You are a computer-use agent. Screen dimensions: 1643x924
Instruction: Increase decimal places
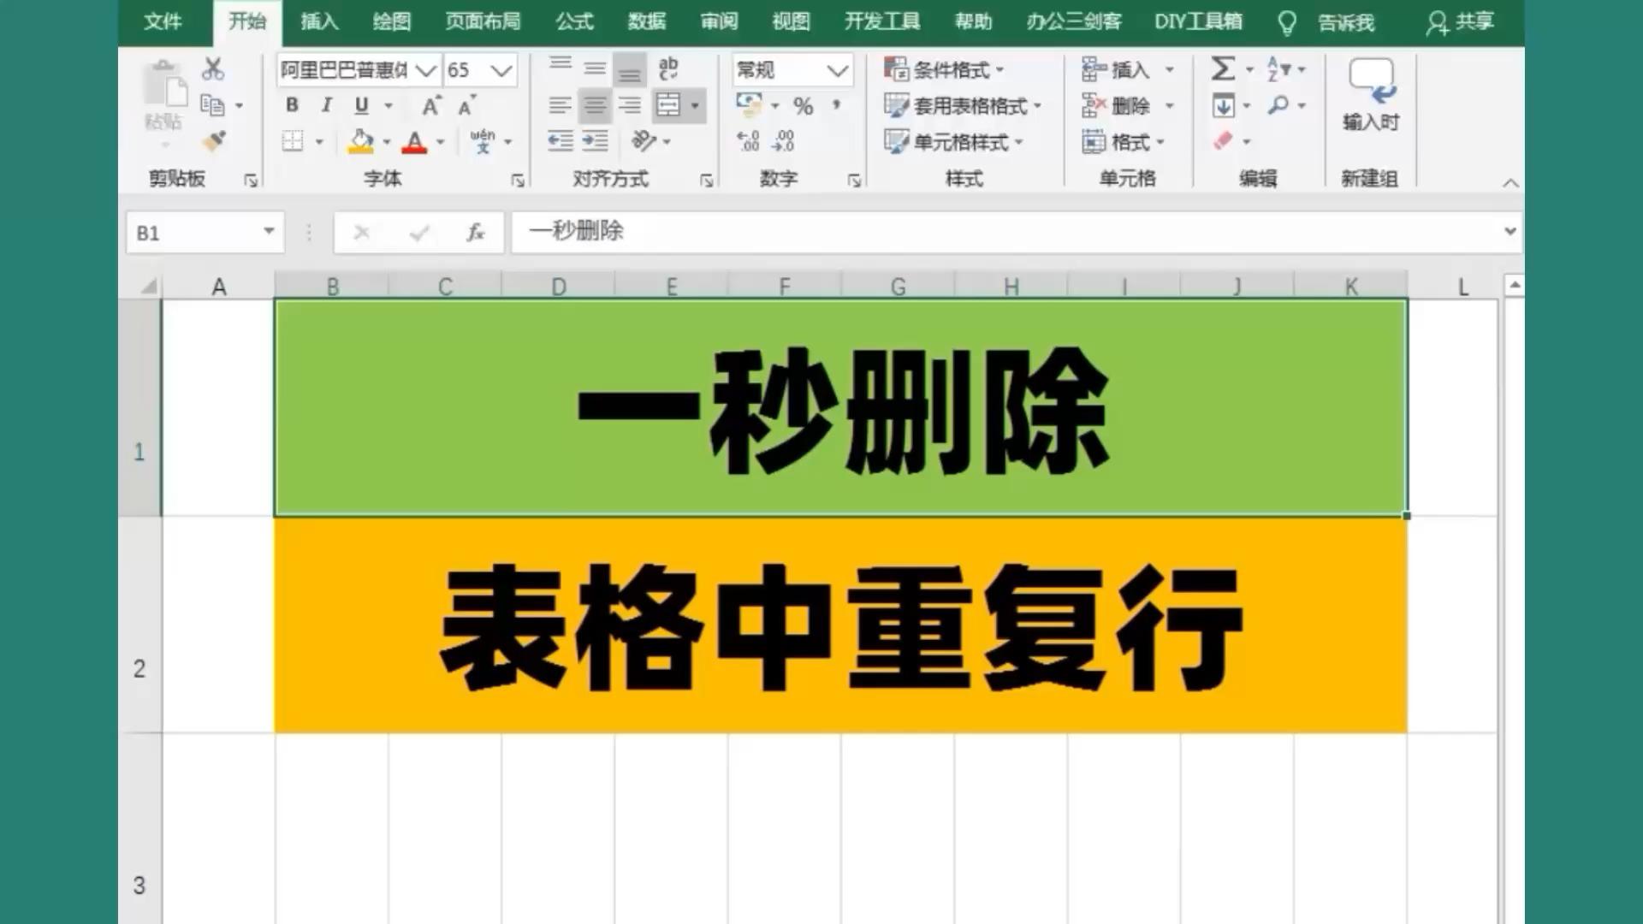pos(749,141)
